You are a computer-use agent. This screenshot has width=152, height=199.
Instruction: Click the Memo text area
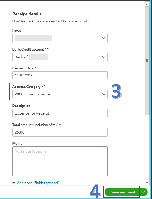(x=60, y=161)
